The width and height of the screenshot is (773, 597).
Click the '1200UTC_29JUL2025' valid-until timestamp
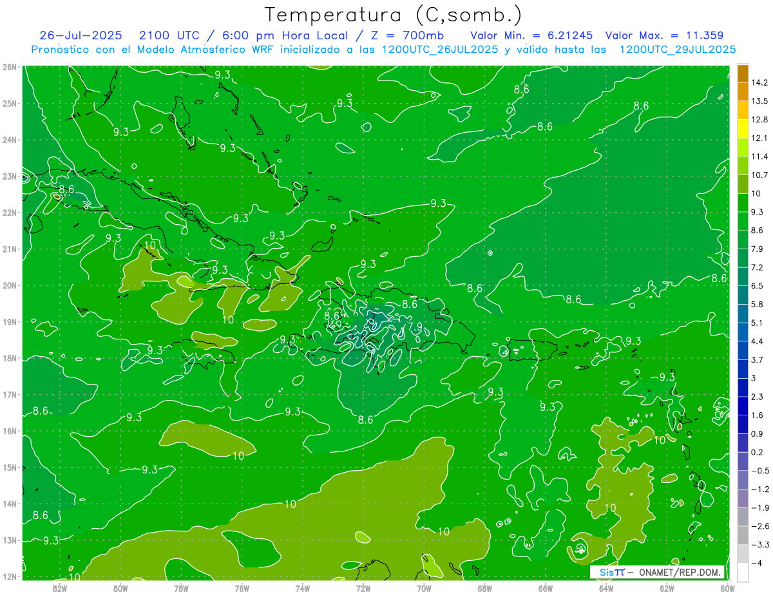677,50
